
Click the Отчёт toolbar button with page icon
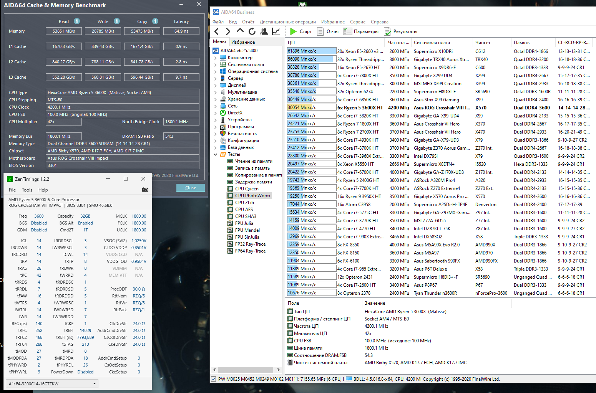point(328,31)
